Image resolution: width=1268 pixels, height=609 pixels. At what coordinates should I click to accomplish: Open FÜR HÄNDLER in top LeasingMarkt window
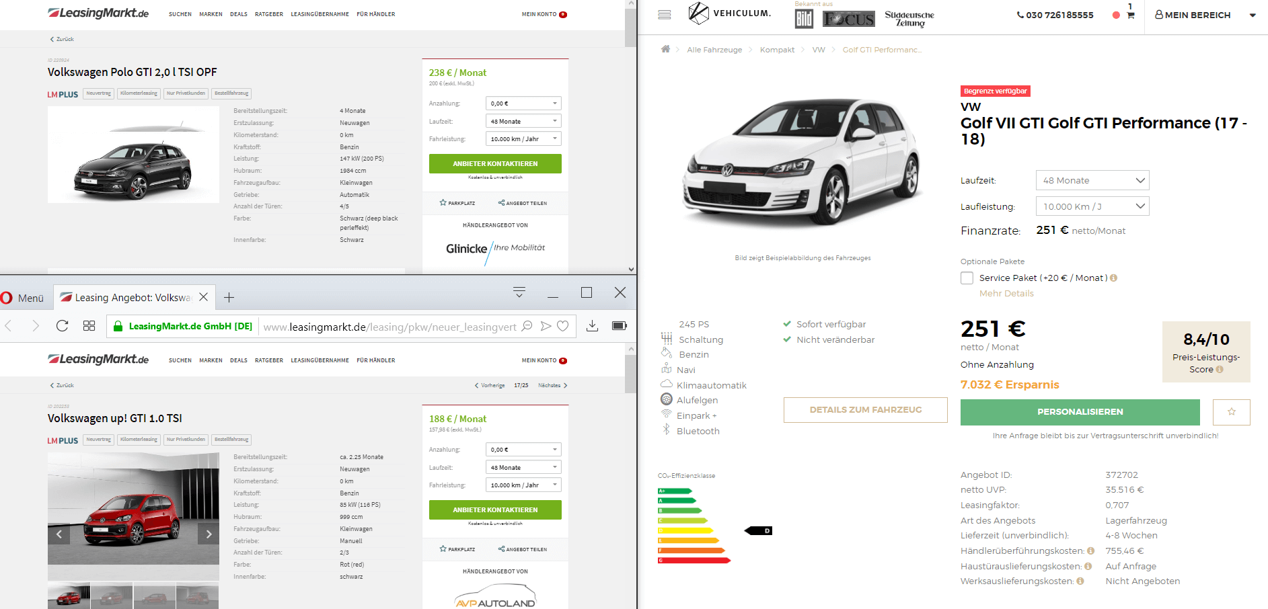tap(376, 14)
